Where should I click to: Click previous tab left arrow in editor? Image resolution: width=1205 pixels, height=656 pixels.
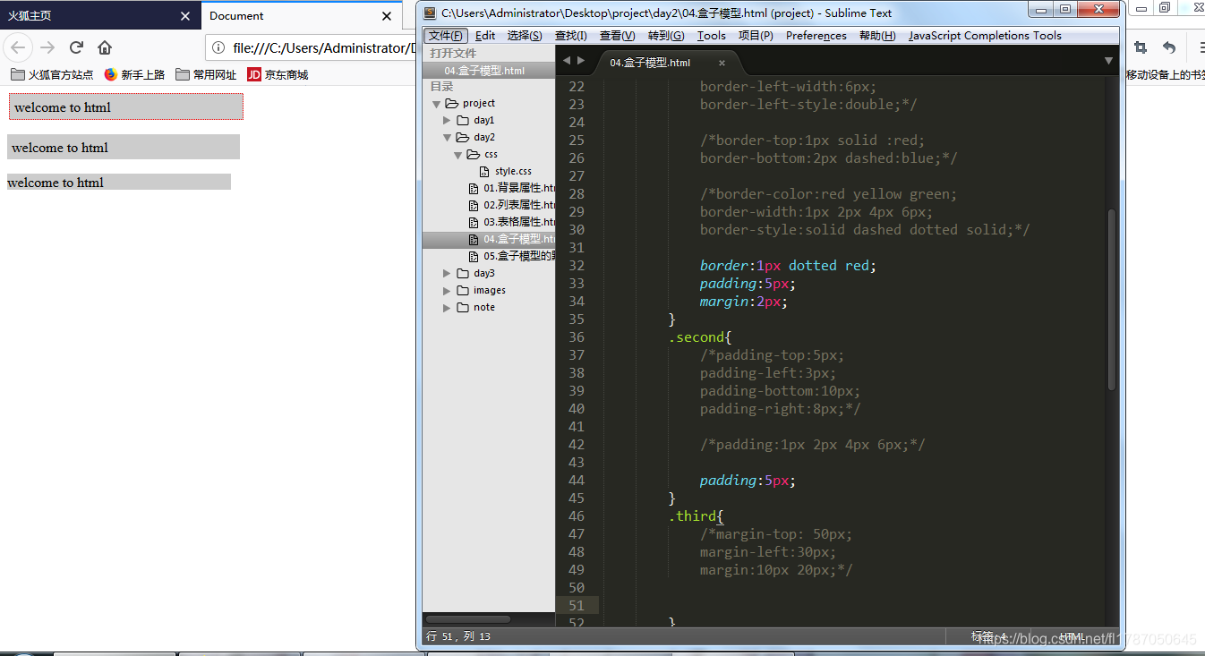click(x=566, y=61)
